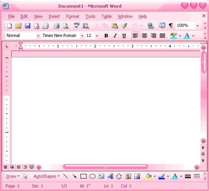Image resolution: width=209 pixels, height=191 pixels.
Task: Insert a diagram or organization chart
Action: coord(119,176)
